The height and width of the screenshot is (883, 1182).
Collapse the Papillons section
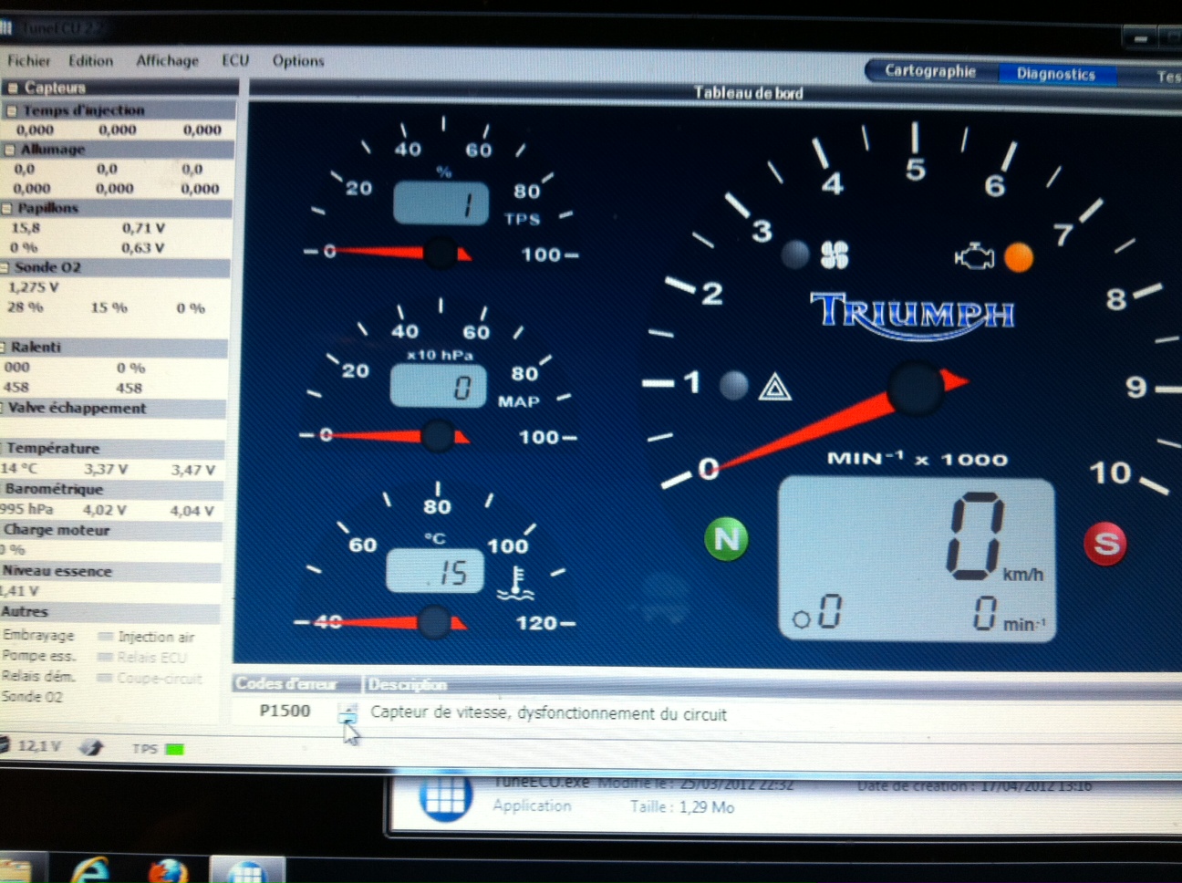coord(6,208)
